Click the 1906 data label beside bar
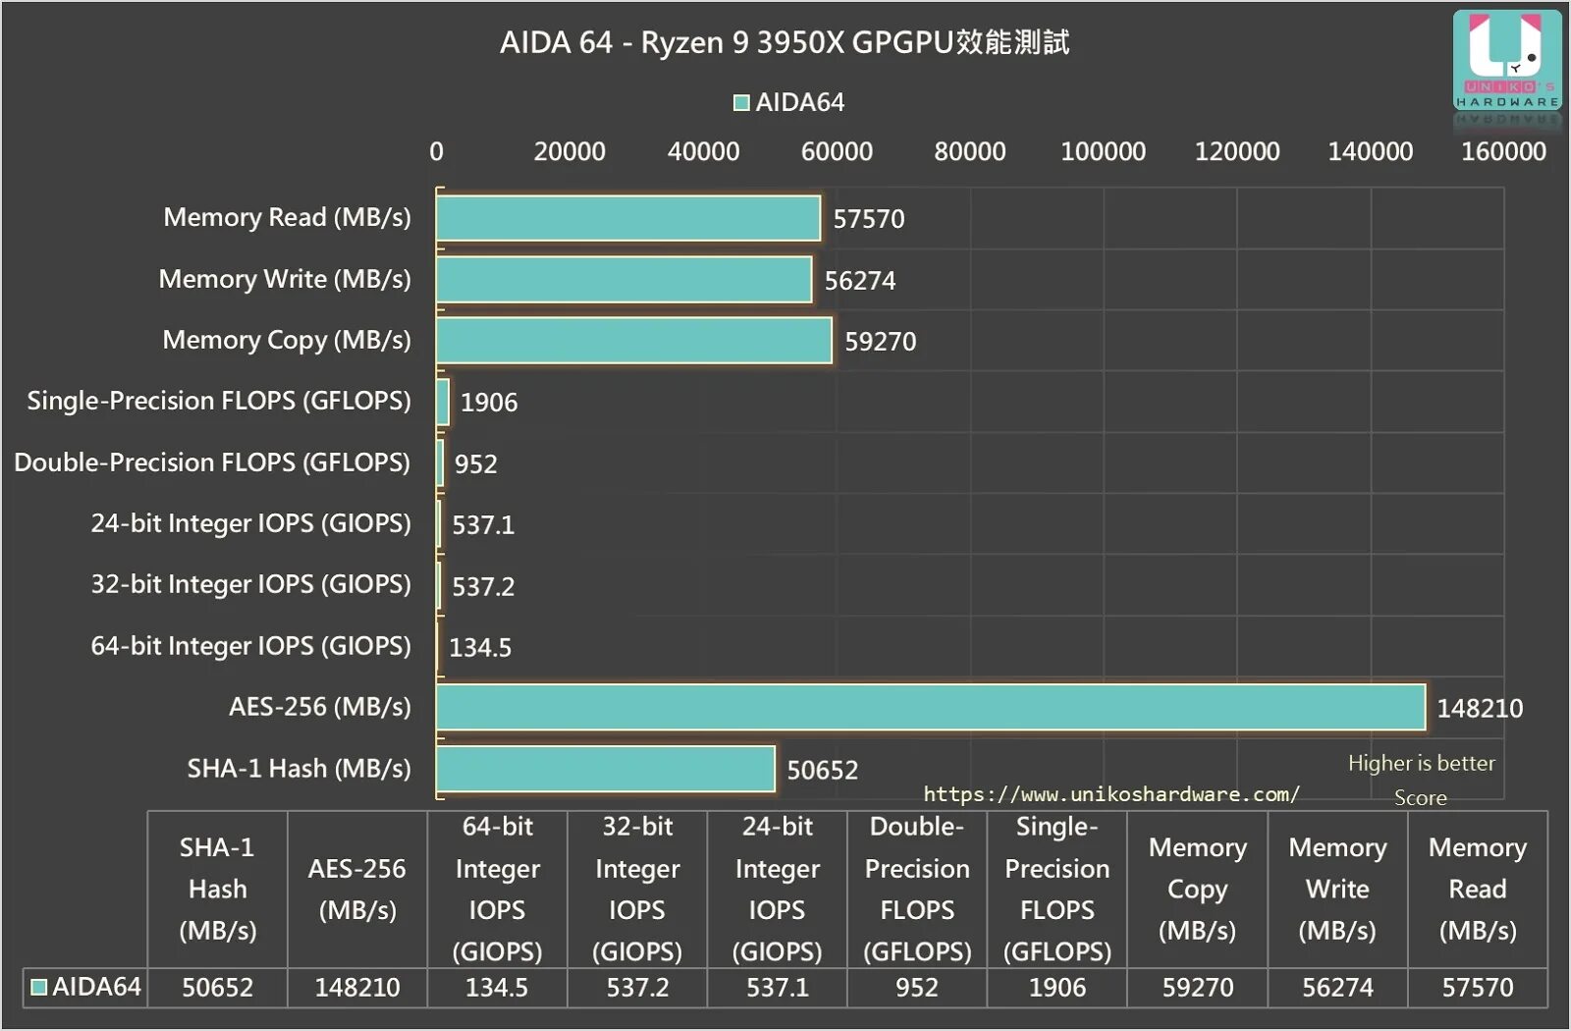 [x=489, y=403]
